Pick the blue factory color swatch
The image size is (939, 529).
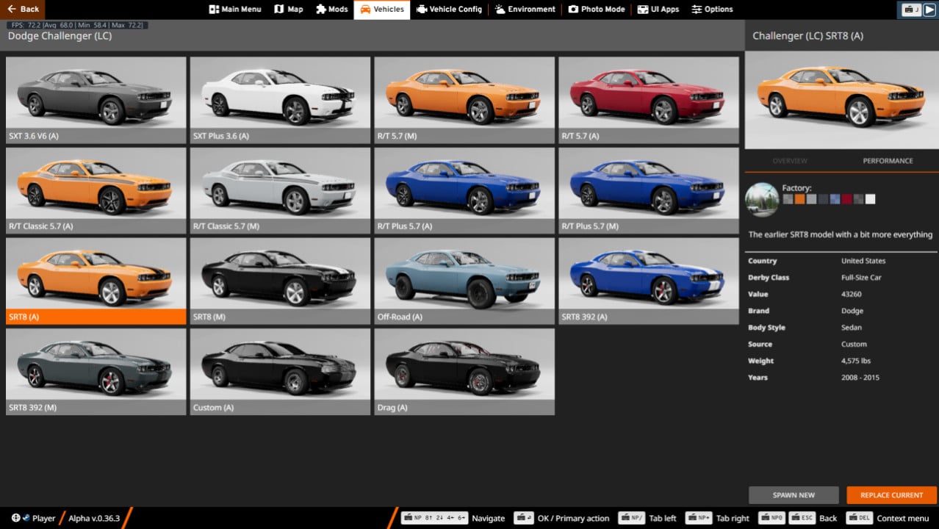[x=835, y=199]
